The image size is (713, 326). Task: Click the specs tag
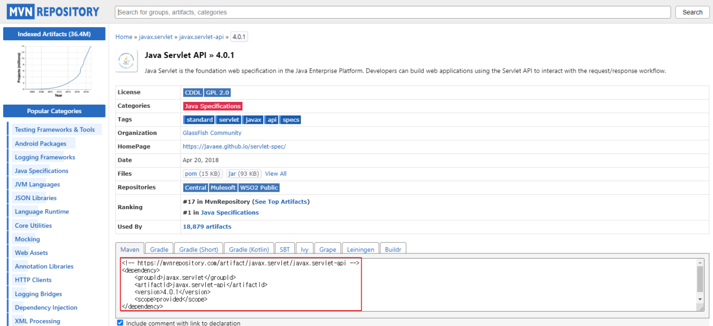pos(291,120)
